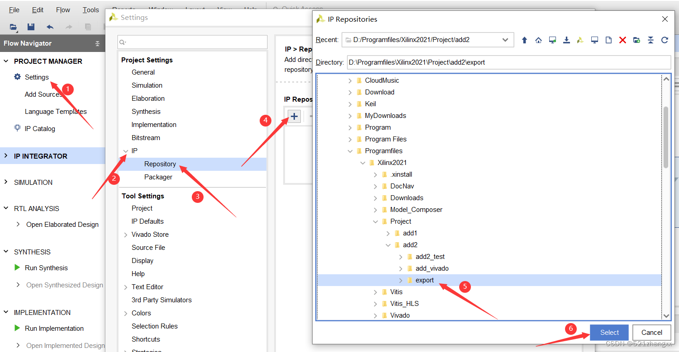Create new folder icon
Screen dimensions: 679x352
[636, 40]
